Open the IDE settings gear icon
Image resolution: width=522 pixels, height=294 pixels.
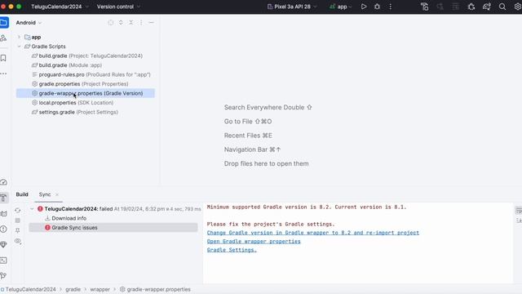pos(518,7)
